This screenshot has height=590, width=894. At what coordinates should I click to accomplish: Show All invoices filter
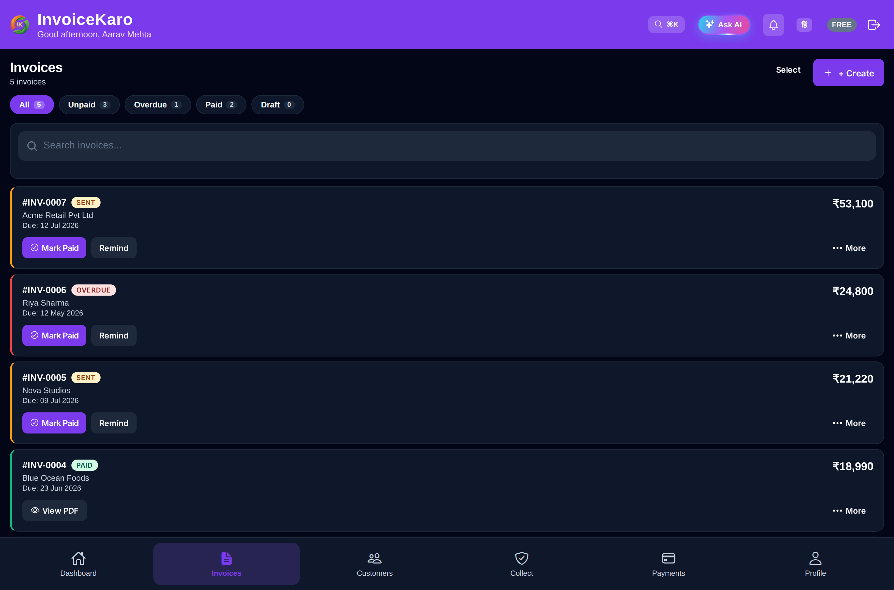coord(32,105)
